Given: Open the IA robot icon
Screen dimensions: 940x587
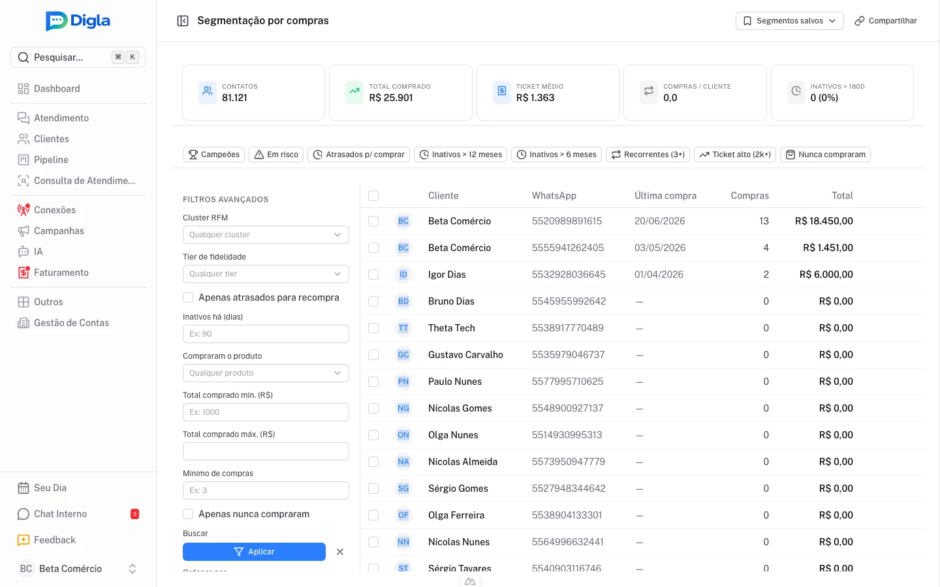Looking at the screenshot, I should (23, 252).
